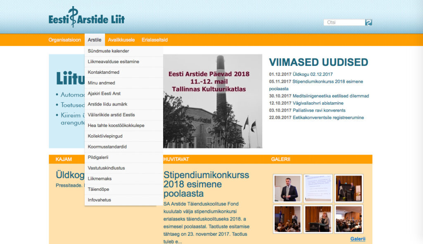Choose Kontaktandmed in Arstile dropdown

[x=124, y=72]
